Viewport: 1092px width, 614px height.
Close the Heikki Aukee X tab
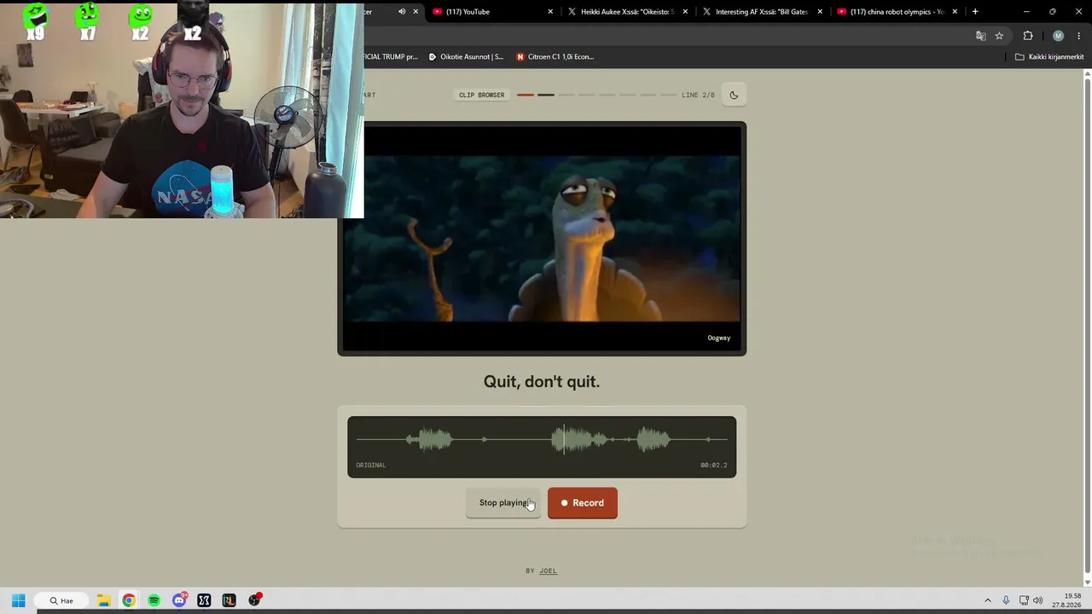[685, 12]
